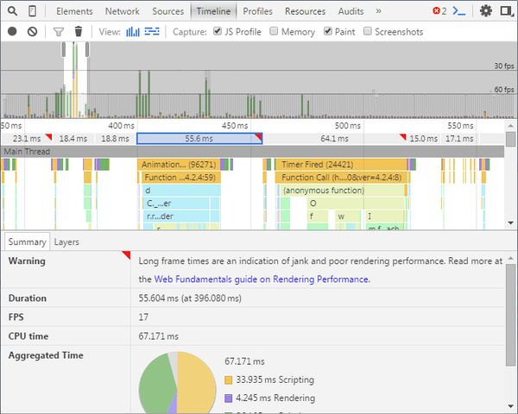
Task: Expand the hidden panels chevron
Action: click(379, 11)
